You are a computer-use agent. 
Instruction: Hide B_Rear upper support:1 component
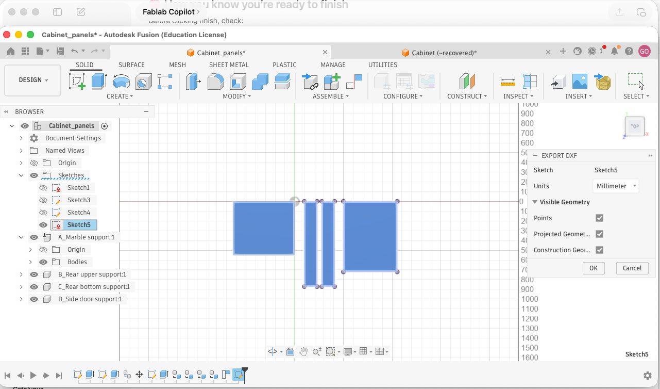point(34,274)
